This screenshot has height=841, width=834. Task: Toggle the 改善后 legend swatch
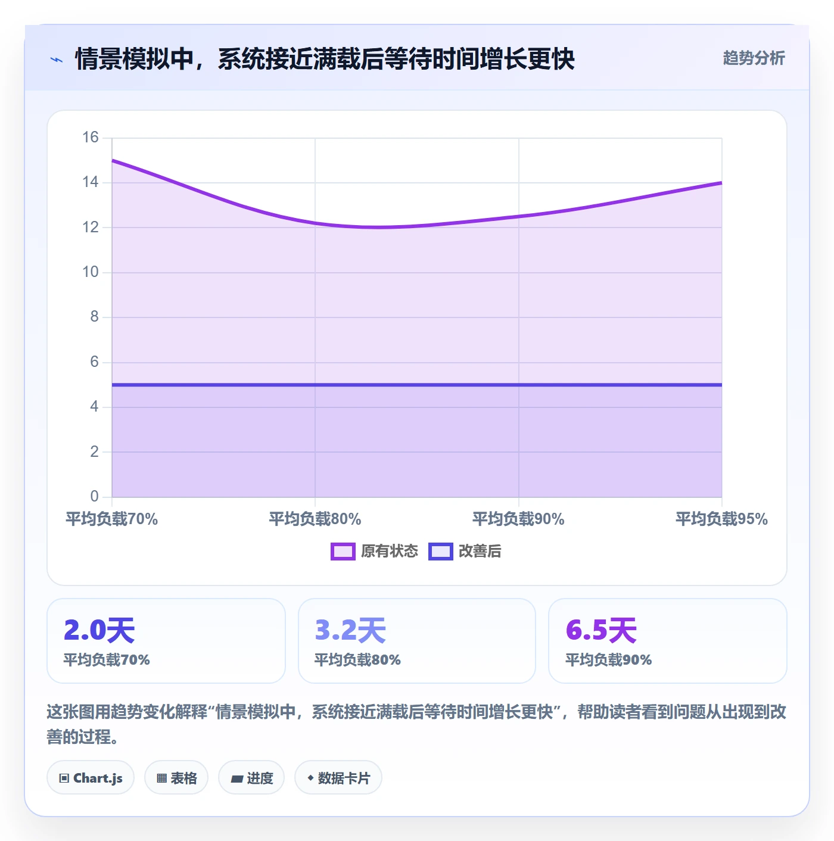pos(441,552)
